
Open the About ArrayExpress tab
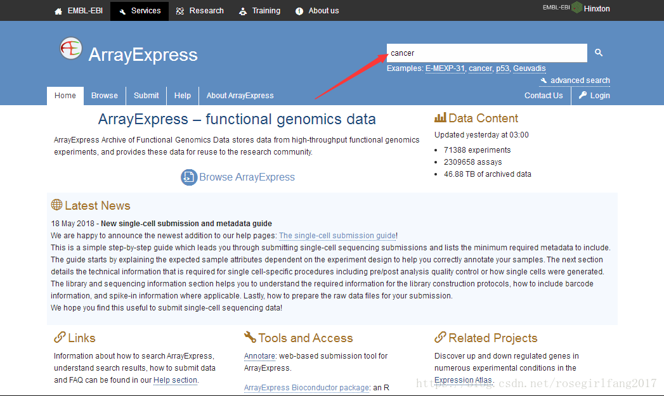click(240, 96)
